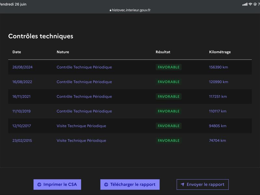The width and height of the screenshot is (260, 195).
Task: Click mileage value 94805 km
Action: click(217, 126)
